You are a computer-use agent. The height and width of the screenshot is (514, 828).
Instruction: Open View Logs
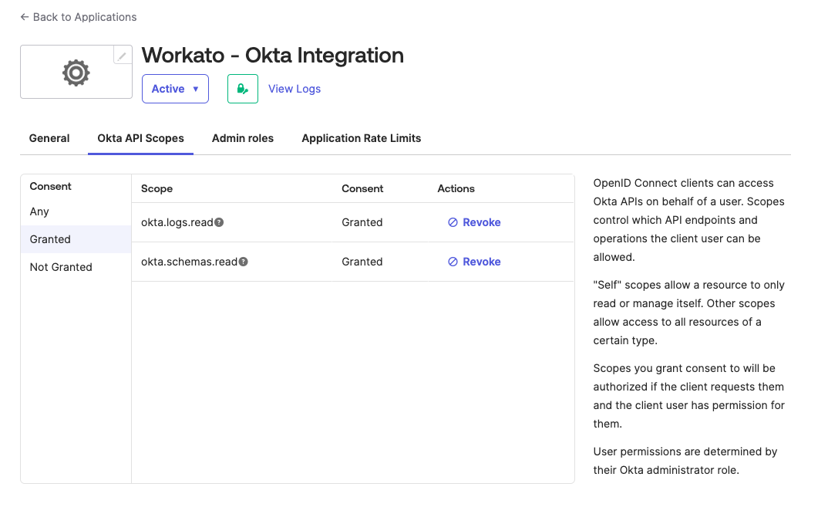[294, 89]
